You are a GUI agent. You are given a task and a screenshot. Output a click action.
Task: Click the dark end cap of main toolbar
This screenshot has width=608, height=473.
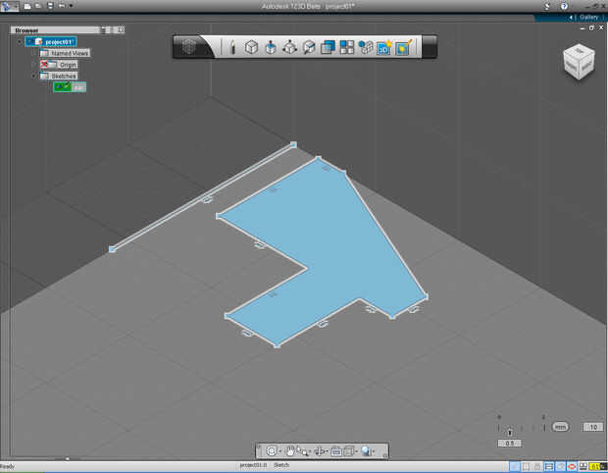click(430, 47)
